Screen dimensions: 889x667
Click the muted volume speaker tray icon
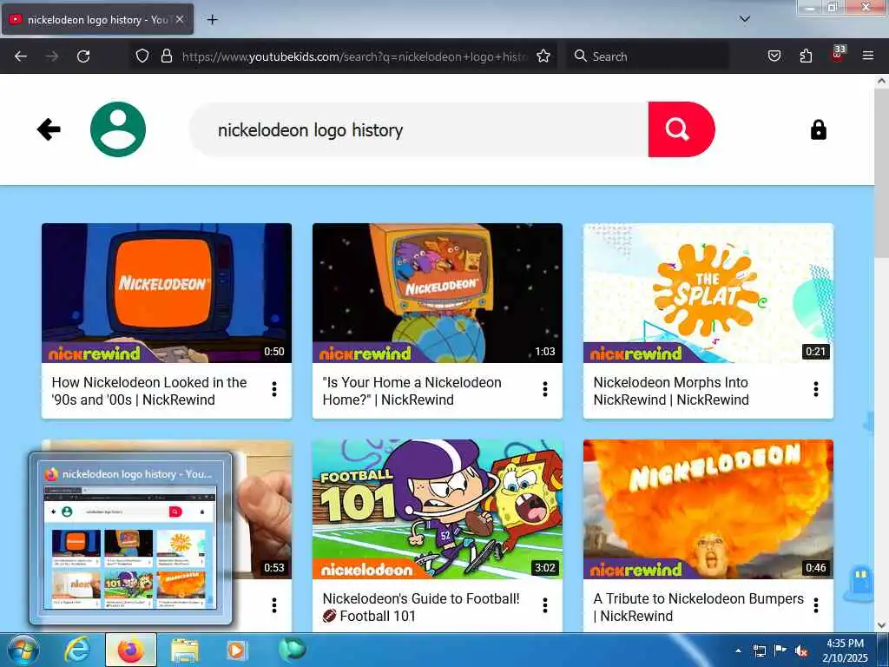pyautogui.click(x=801, y=651)
